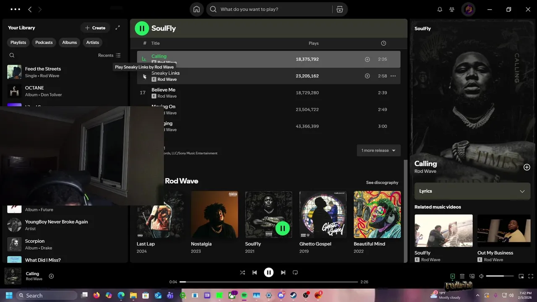Viewport: 537px width, 302px height.
Task: Open the notifications bell
Action: 440,9
